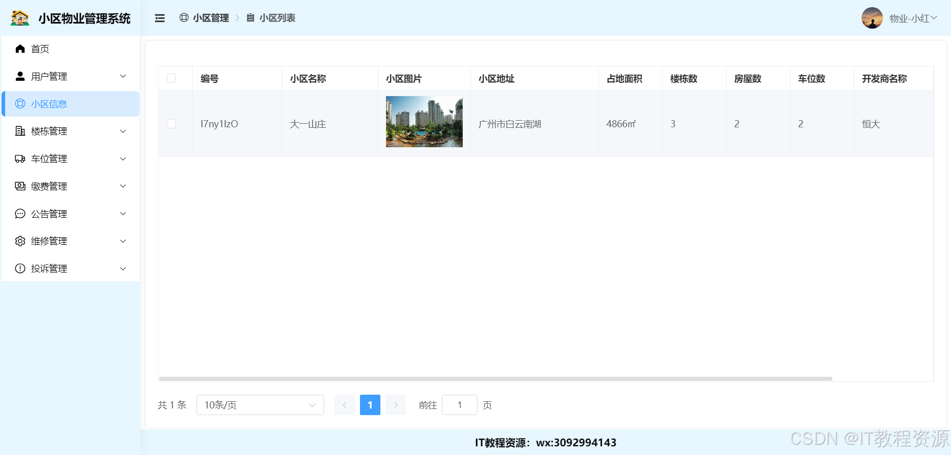Click the 小区管理 breadcrumb text

(211, 18)
